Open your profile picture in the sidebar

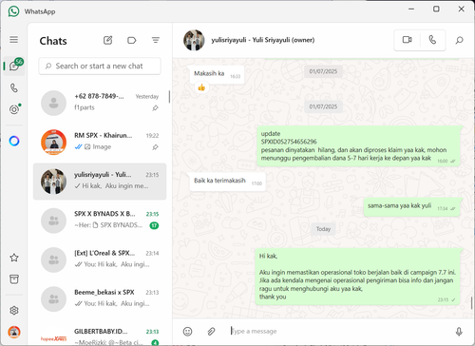14,332
